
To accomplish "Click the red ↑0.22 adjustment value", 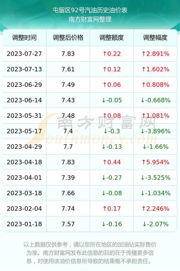I will point(112,54).
